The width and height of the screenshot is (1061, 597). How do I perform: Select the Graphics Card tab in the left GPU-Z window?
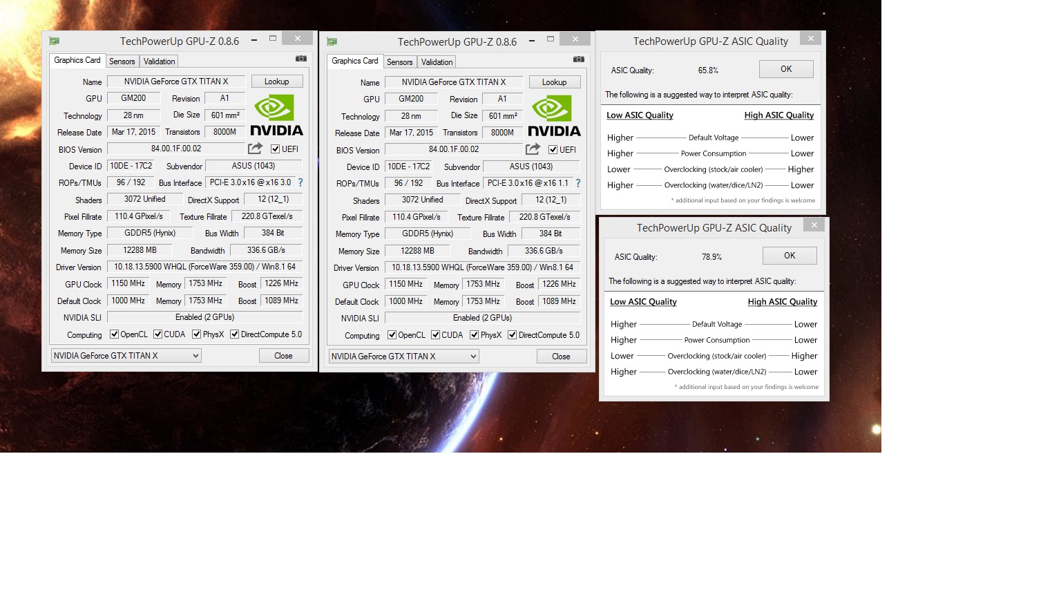(x=77, y=61)
